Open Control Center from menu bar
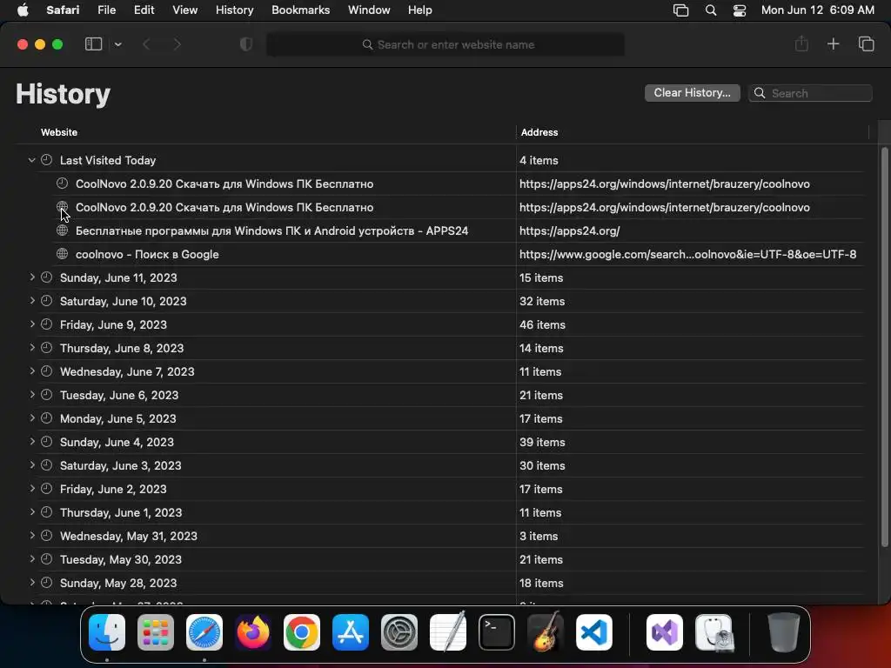Viewport: 891px width, 668px height. coord(740,10)
